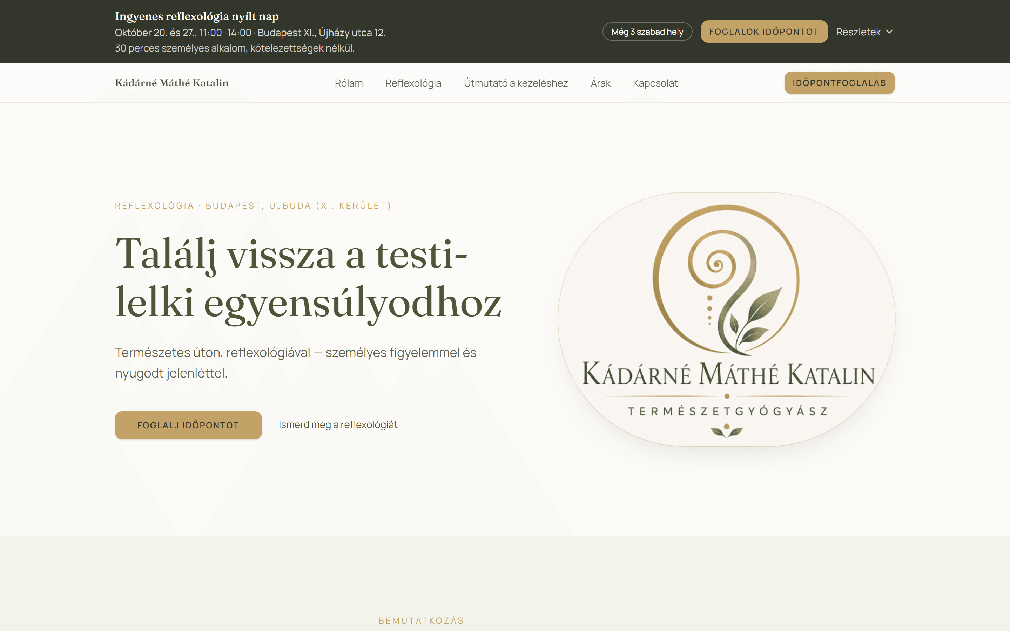This screenshot has width=1010, height=631.
Task: Click the IDŐPONTFOGLALÁS header button
Action: [839, 83]
